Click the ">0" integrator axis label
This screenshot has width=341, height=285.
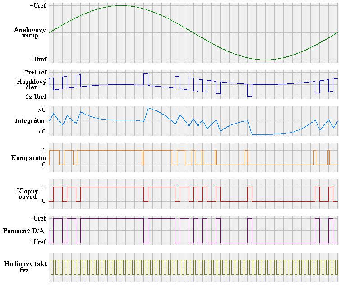click(42, 110)
